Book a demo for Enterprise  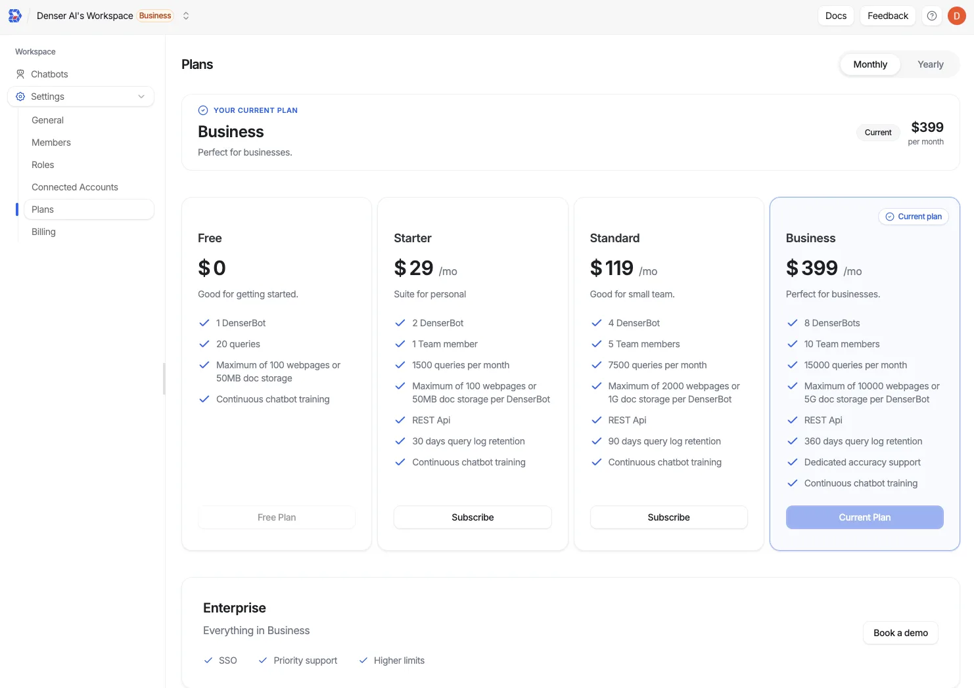point(900,633)
